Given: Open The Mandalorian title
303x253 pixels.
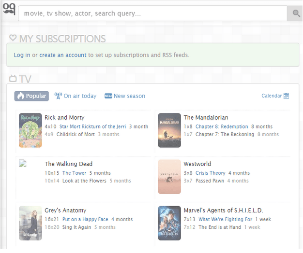Looking at the screenshot, I should click(206, 117).
